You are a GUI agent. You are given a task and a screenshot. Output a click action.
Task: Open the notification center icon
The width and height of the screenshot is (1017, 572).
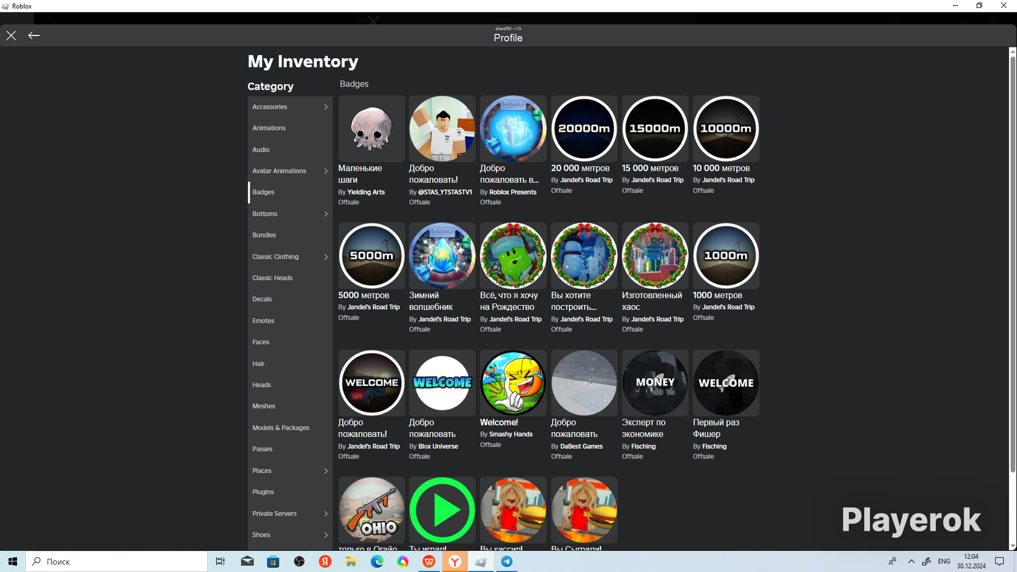[1000, 562]
